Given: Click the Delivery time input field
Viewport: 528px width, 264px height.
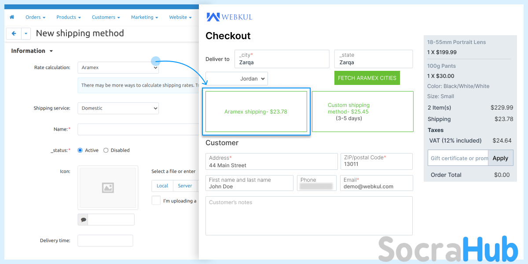Looking at the screenshot, I should 105,241.
